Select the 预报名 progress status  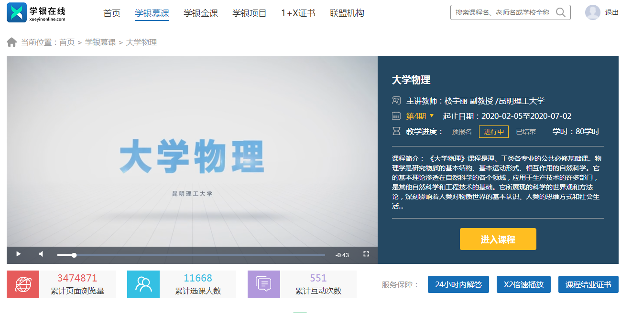click(x=462, y=132)
